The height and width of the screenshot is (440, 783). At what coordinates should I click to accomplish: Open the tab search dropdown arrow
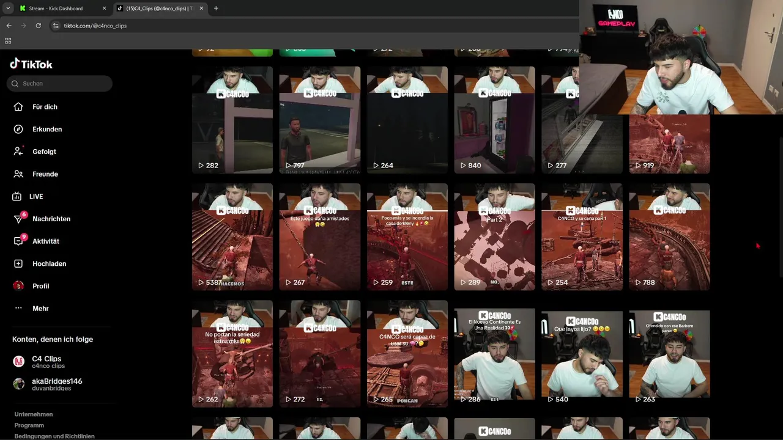(x=8, y=9)
